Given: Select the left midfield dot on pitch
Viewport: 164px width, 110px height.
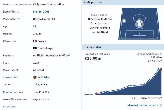Looking at the screenshot, I should click(124, 21).
